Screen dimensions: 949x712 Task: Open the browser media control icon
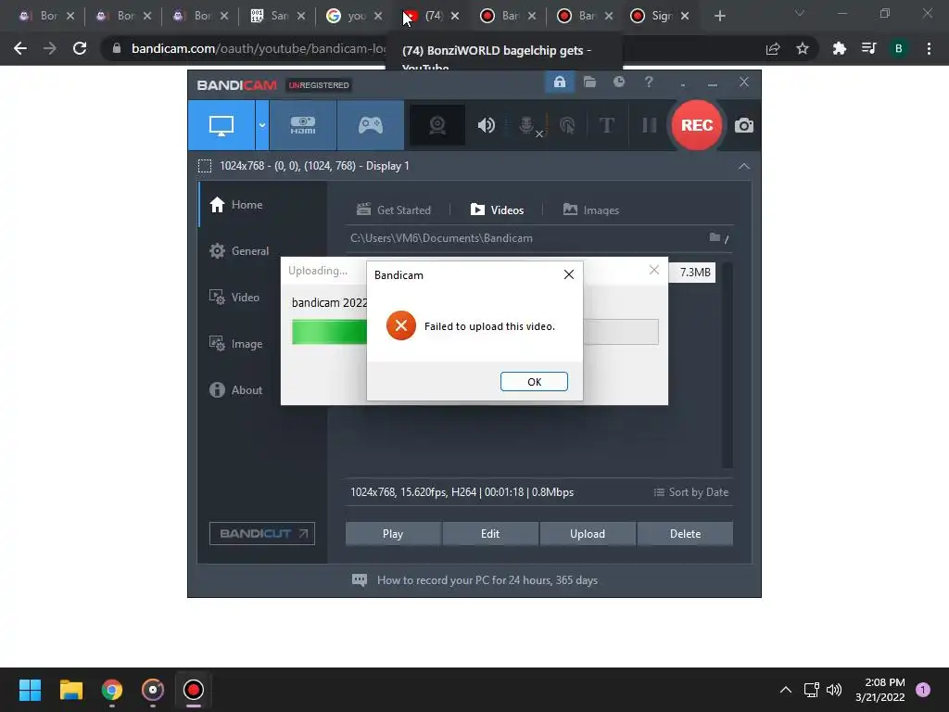(868, 48)
